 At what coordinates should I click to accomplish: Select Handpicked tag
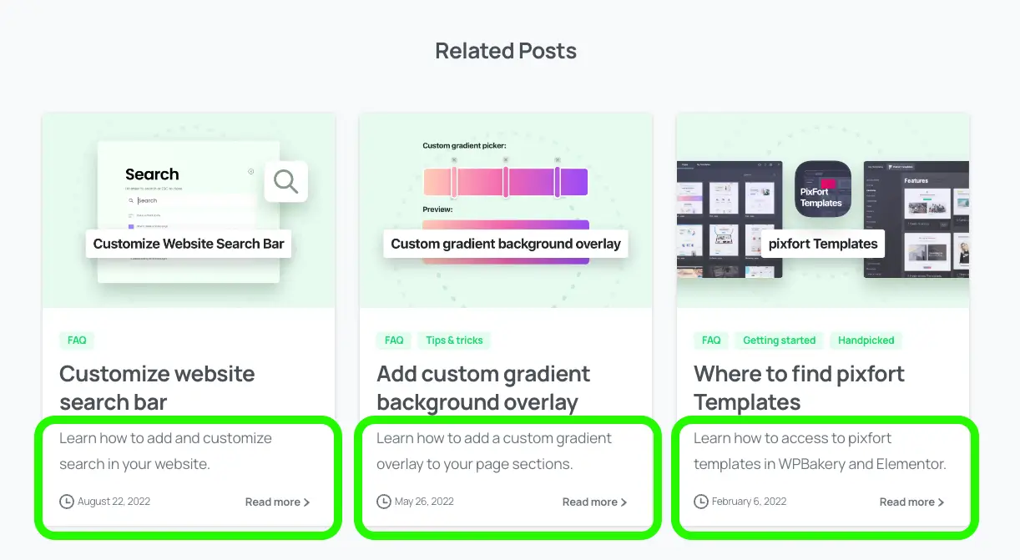coord(866,341)
